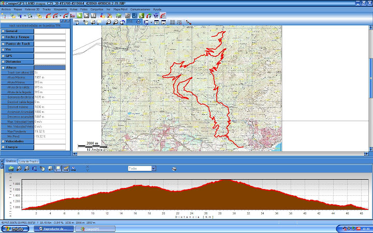
Task: Collapse the Alturas section
Action: click(3, 67)
